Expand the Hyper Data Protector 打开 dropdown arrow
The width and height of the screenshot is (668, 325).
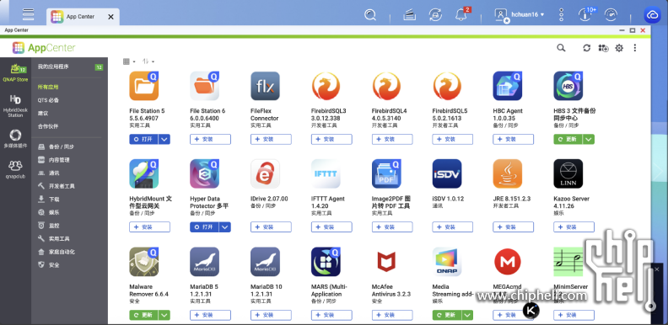tap(225, 227)
